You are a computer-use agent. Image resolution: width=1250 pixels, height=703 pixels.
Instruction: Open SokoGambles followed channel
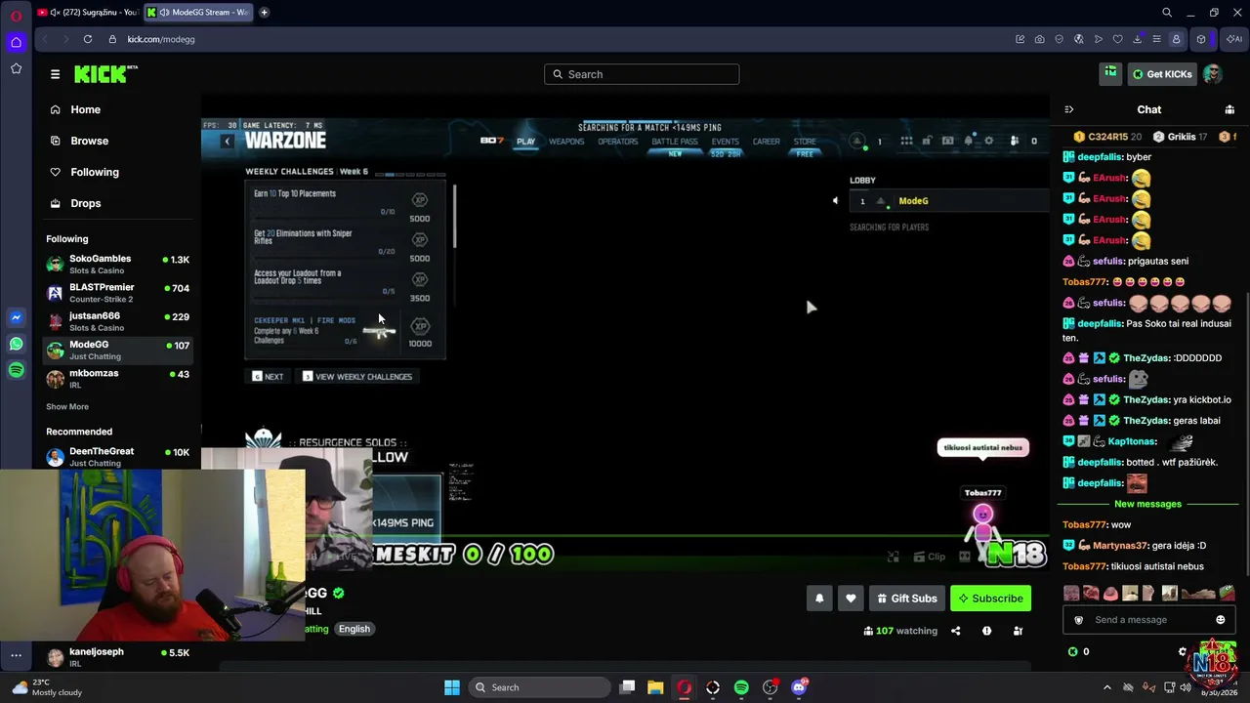(x=119, y=264)
